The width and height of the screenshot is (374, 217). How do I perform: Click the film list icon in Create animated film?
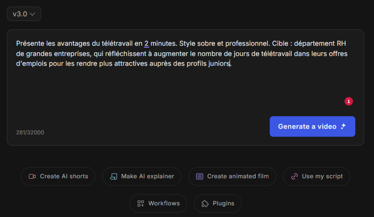point(200,176)
